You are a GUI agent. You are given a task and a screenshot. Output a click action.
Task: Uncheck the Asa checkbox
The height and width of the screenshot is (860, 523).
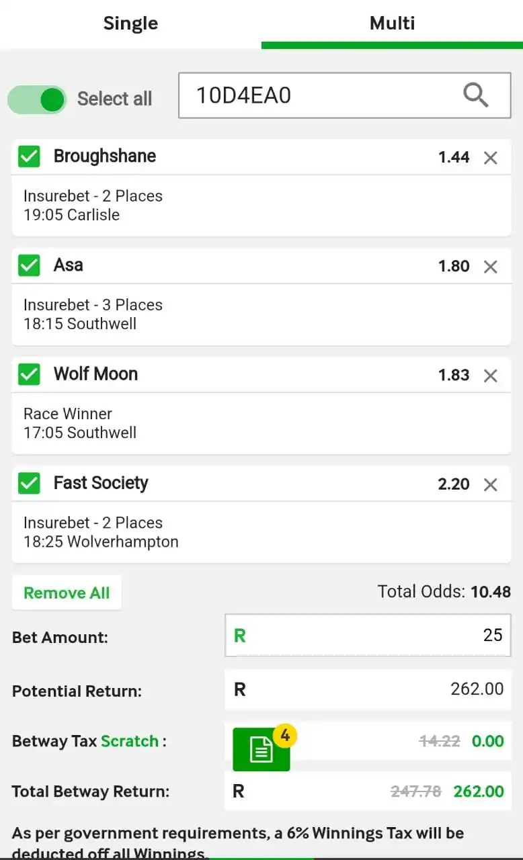29,265
